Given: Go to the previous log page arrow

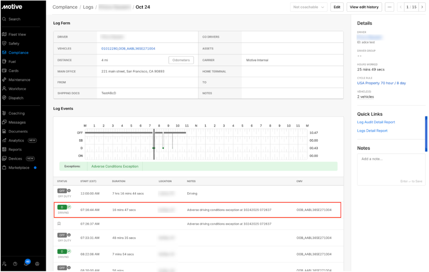Looking at the screenshot, I should pyautogui.click(x=401, y=7).
